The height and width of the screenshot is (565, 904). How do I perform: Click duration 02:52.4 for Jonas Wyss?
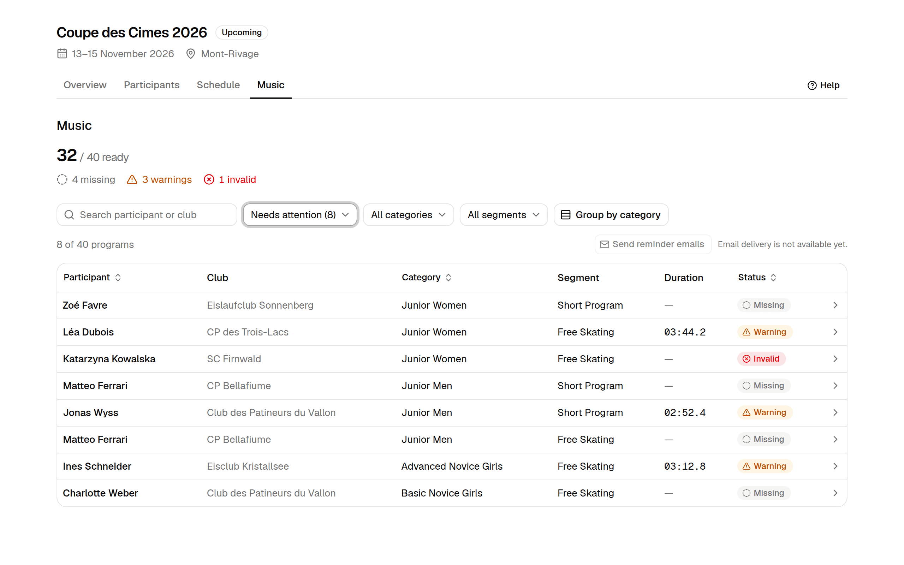tap(685, 412)
